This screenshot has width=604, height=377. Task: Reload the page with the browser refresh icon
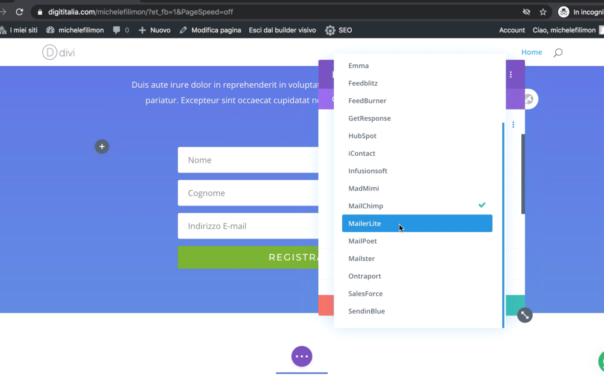[19, 12]
